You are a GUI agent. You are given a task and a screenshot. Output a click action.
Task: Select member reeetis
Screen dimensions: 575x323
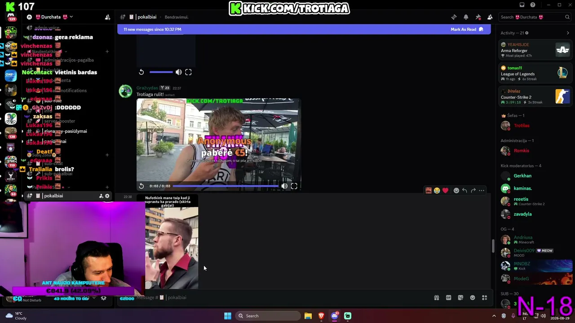(x=535, y=201)
